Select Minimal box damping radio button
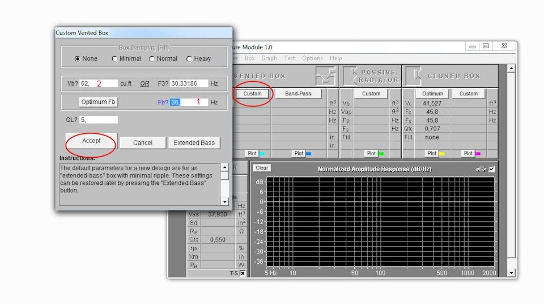The image size is (544, 304). tap(115, 59)
